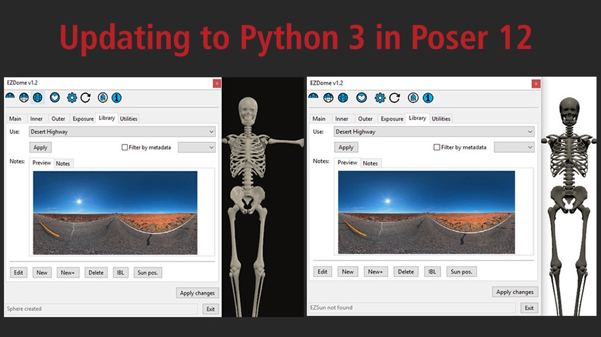Click the house icon in left window toolbar
The width and height of the screenshot is (601, 337).
[x=102, y=98]
